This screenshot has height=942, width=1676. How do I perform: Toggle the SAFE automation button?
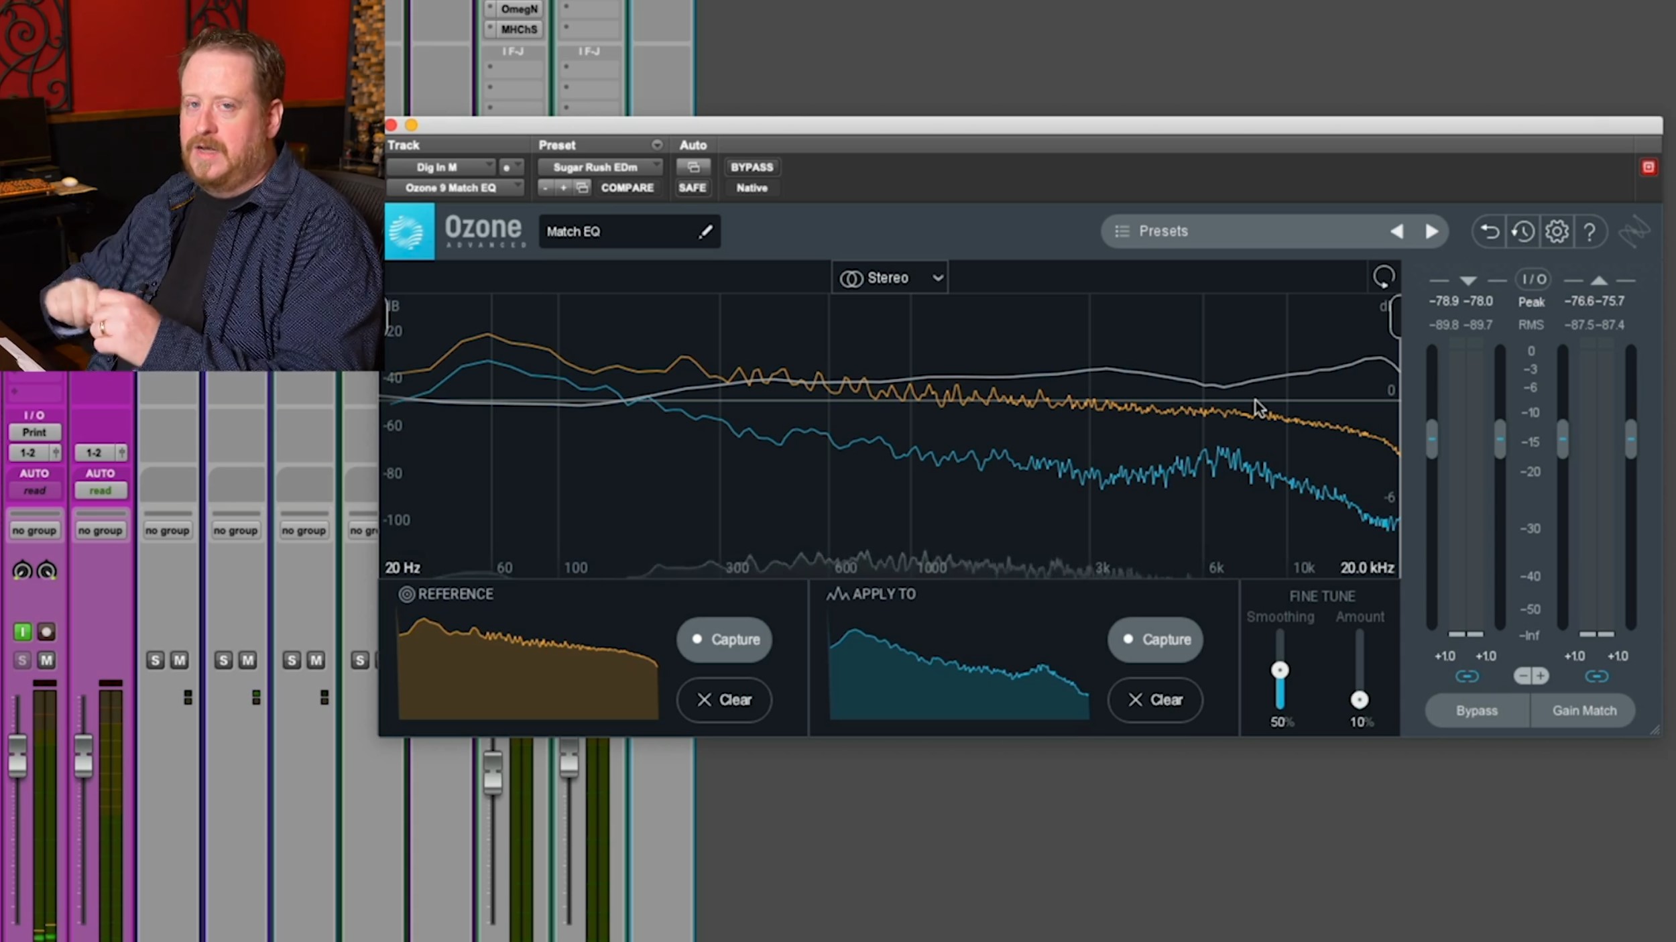(692, 188)
